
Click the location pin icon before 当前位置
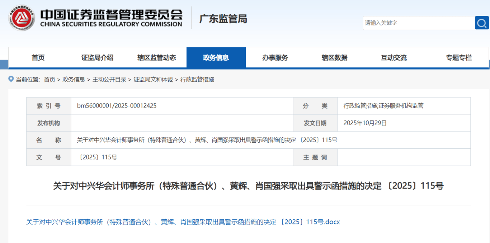point(11,79)
